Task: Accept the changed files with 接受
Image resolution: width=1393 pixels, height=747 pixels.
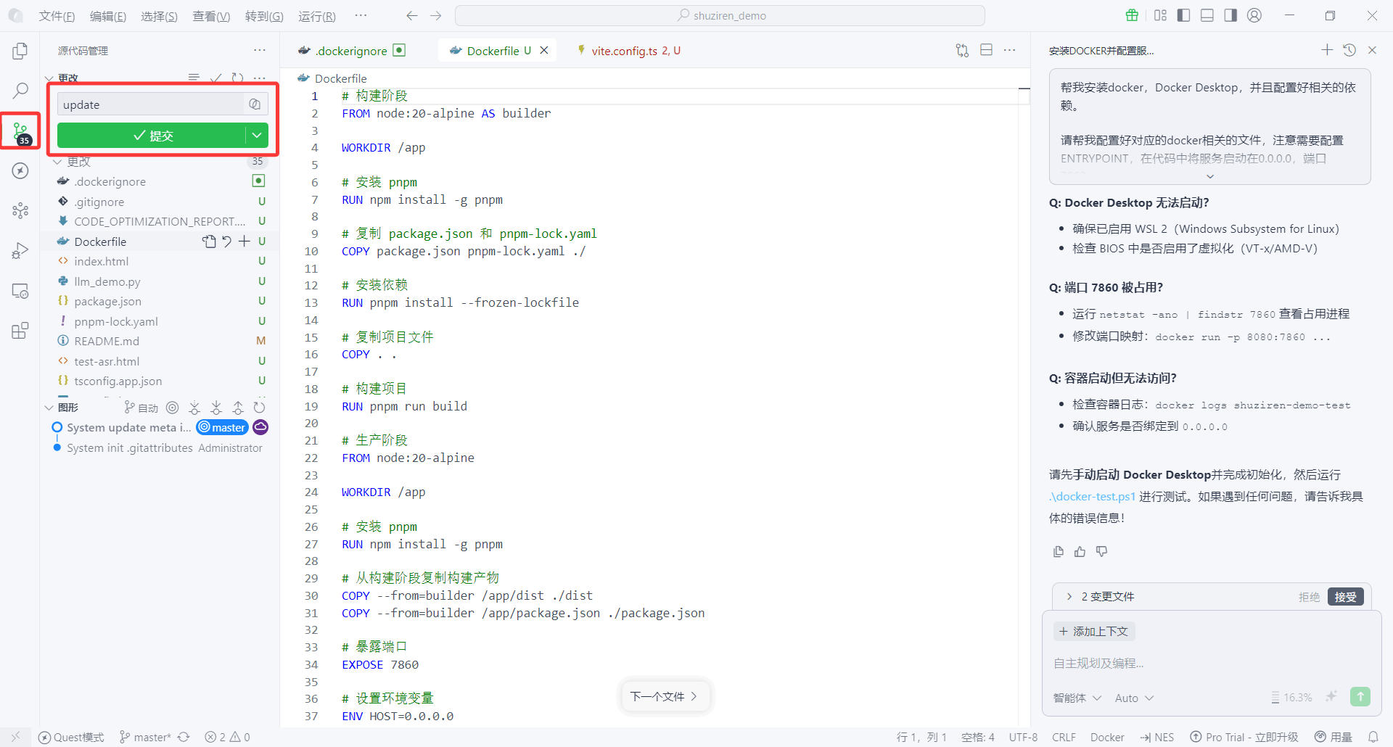Action: point(1345,596)
